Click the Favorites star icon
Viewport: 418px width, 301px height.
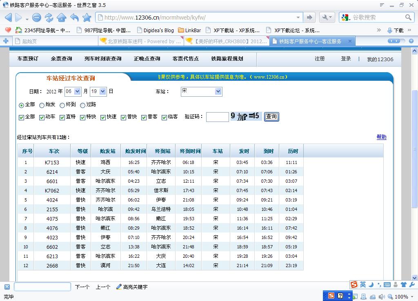[87, 18]
